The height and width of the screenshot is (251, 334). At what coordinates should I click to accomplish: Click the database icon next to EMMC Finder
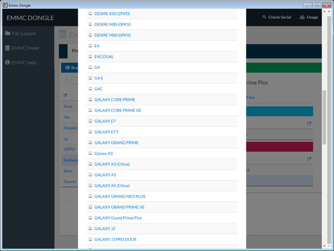[x=8, y=48]
